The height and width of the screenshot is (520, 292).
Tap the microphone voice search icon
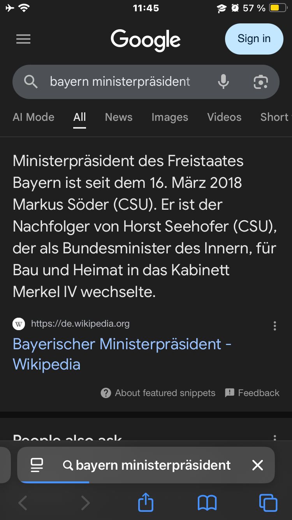tap(223, 81)
